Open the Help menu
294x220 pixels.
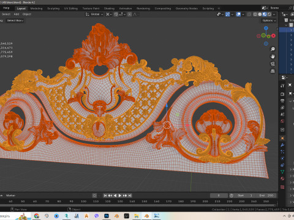(6, 8)
